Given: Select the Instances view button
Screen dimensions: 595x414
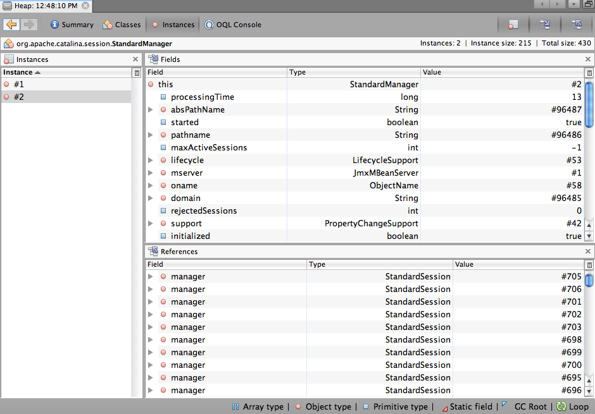Looking at the screenshot, I should coord(173,25).
